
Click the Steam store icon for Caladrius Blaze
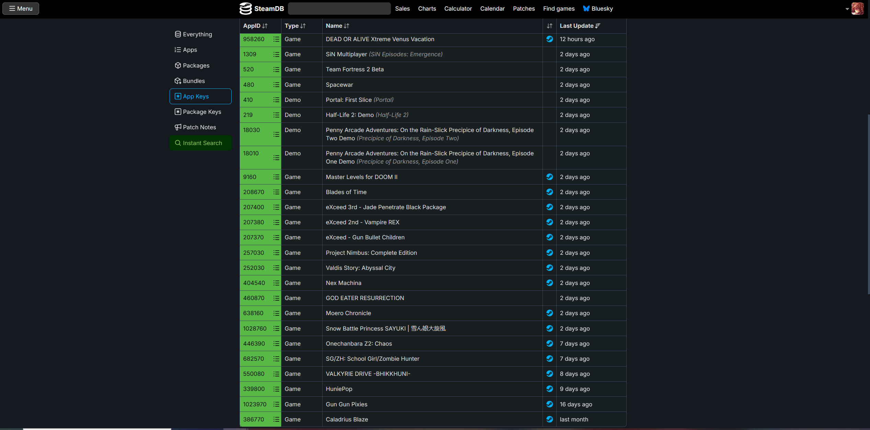(x=549, y=419)
